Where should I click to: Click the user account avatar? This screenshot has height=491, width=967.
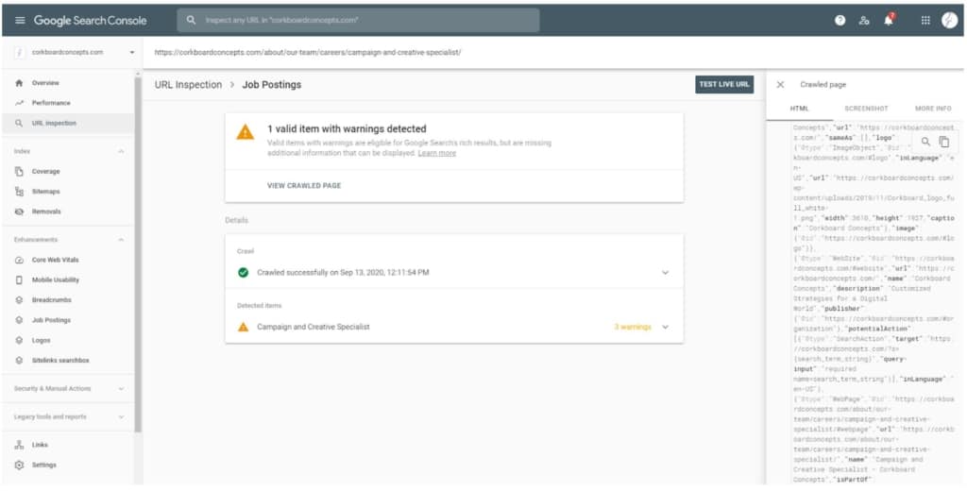pos(949,20)
